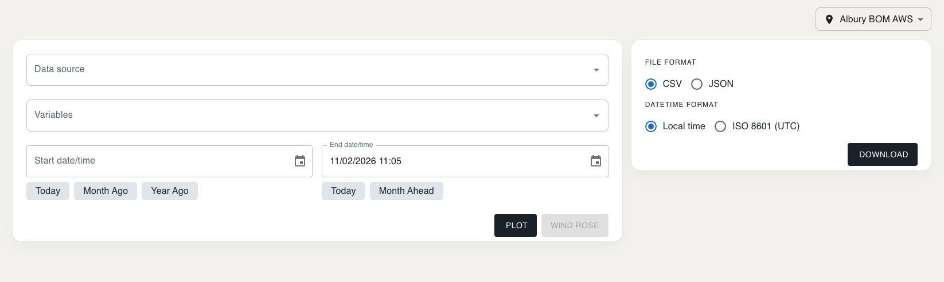Click the Wind Rose button

(574, 225)
